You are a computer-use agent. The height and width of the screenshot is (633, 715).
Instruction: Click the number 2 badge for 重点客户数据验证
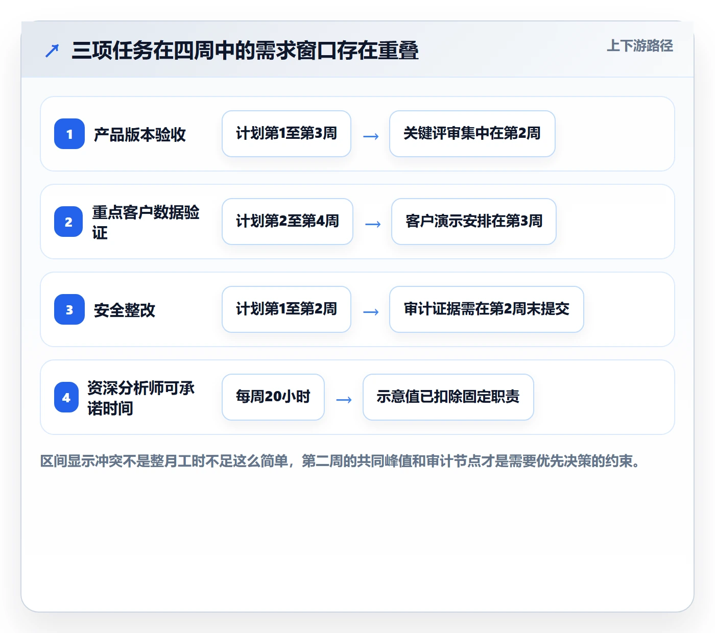click(x=68, y=222)
